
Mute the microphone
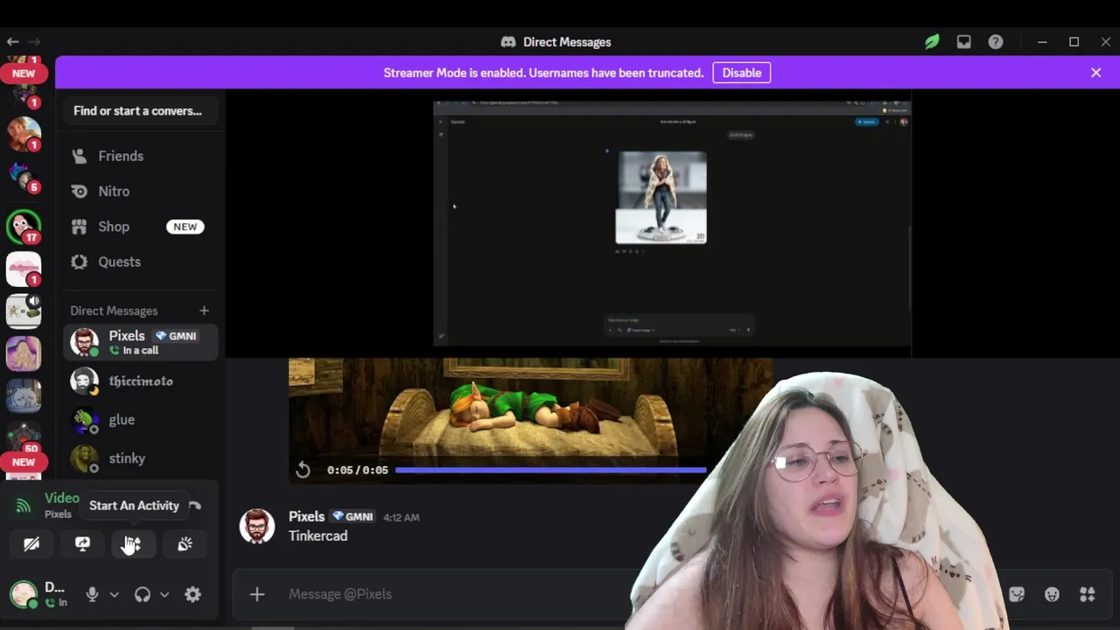point(92,594)
